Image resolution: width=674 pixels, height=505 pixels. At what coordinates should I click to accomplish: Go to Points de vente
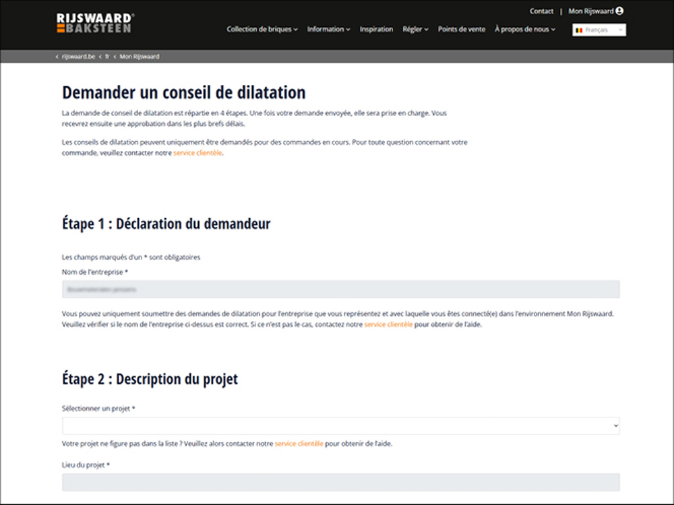tap(461, 30)
